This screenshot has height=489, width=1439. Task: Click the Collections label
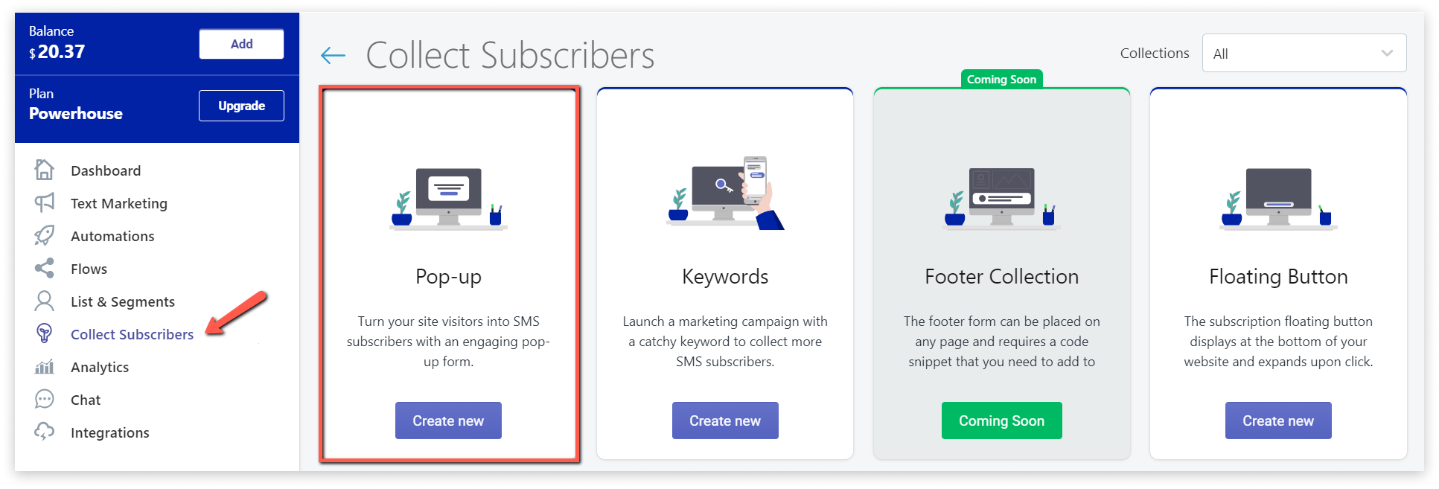pyautogui.click(x=1155, y=53)
